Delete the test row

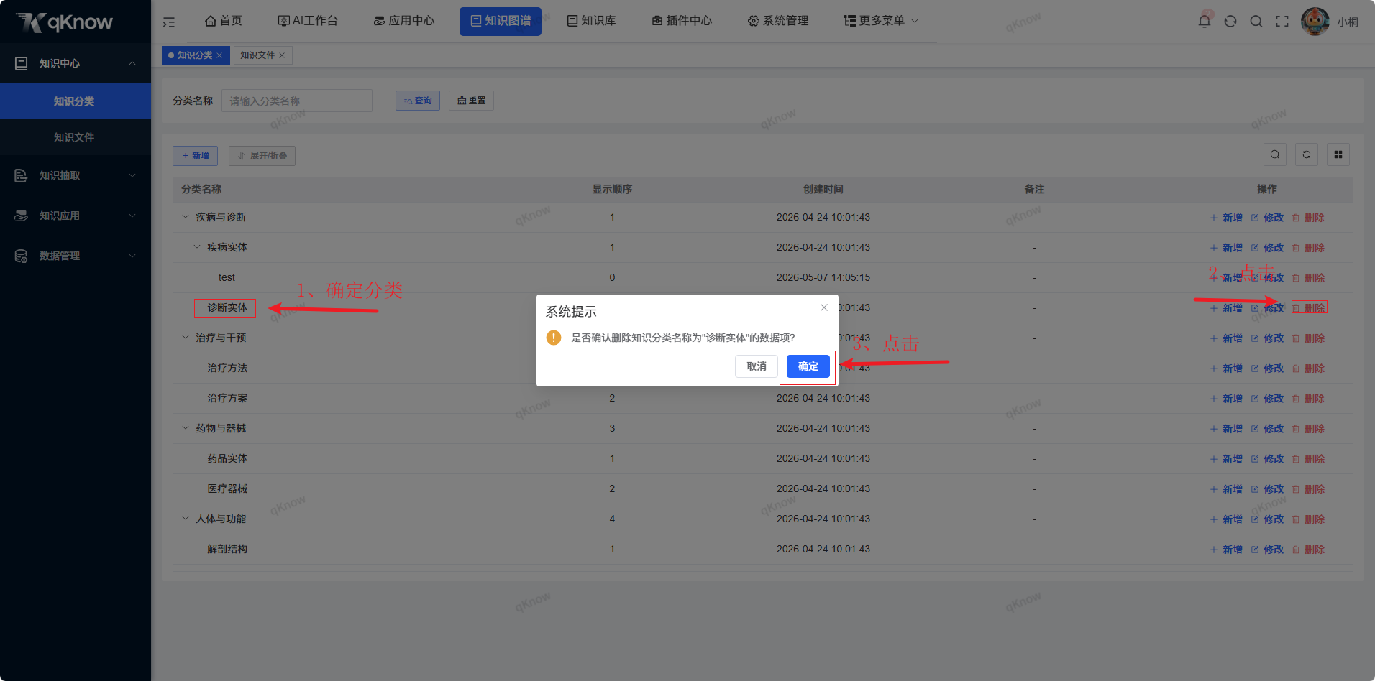point(1309,278)
